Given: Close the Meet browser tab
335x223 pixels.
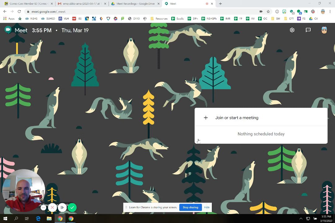Looking at the screenshot, I should [x=212, y=4].
